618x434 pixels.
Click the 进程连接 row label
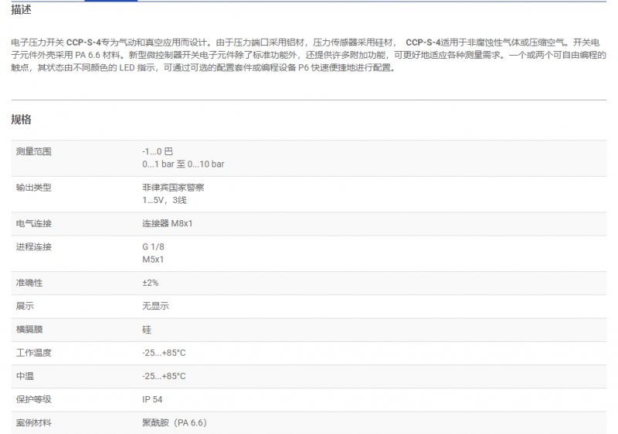pos(33,247)
